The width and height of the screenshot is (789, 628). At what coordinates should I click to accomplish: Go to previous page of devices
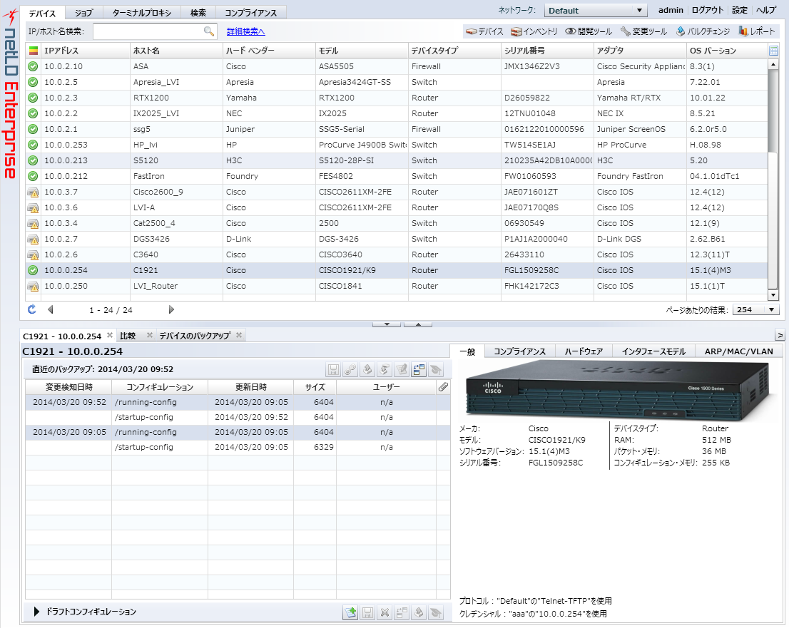pos(51,310)
